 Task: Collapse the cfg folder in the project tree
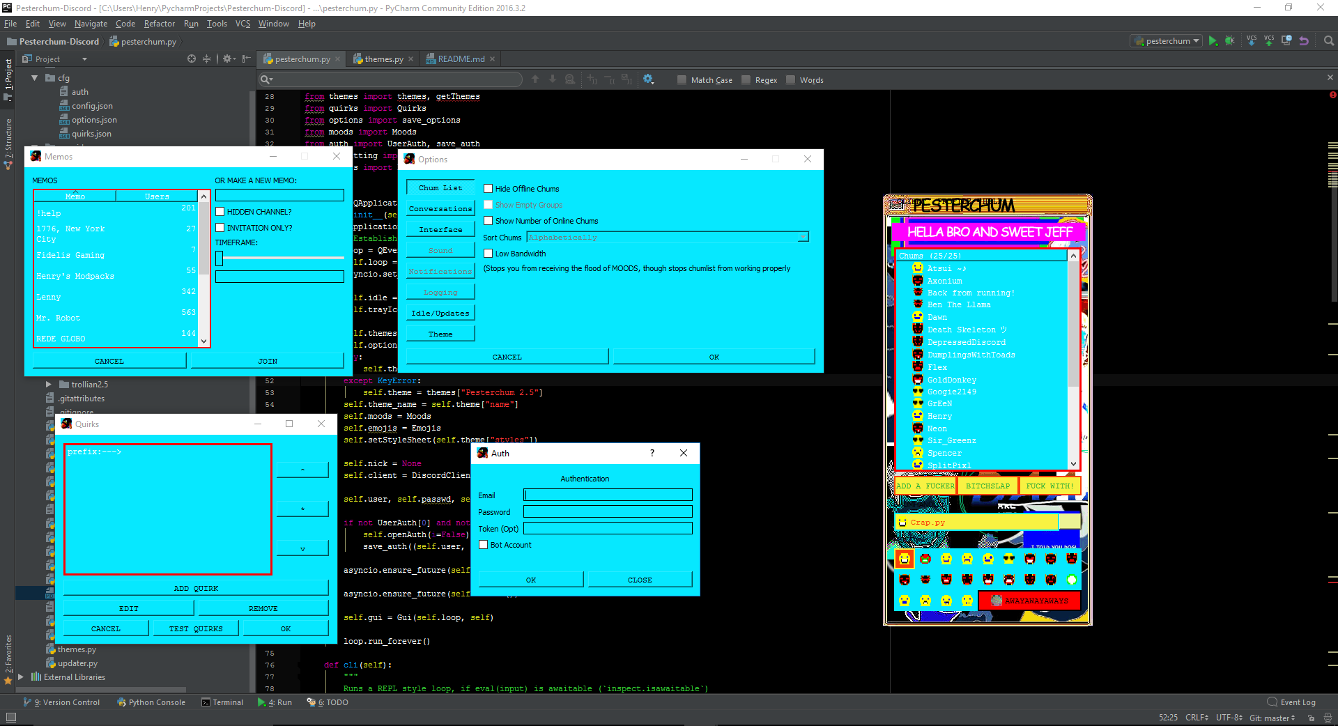coord(34,78)
